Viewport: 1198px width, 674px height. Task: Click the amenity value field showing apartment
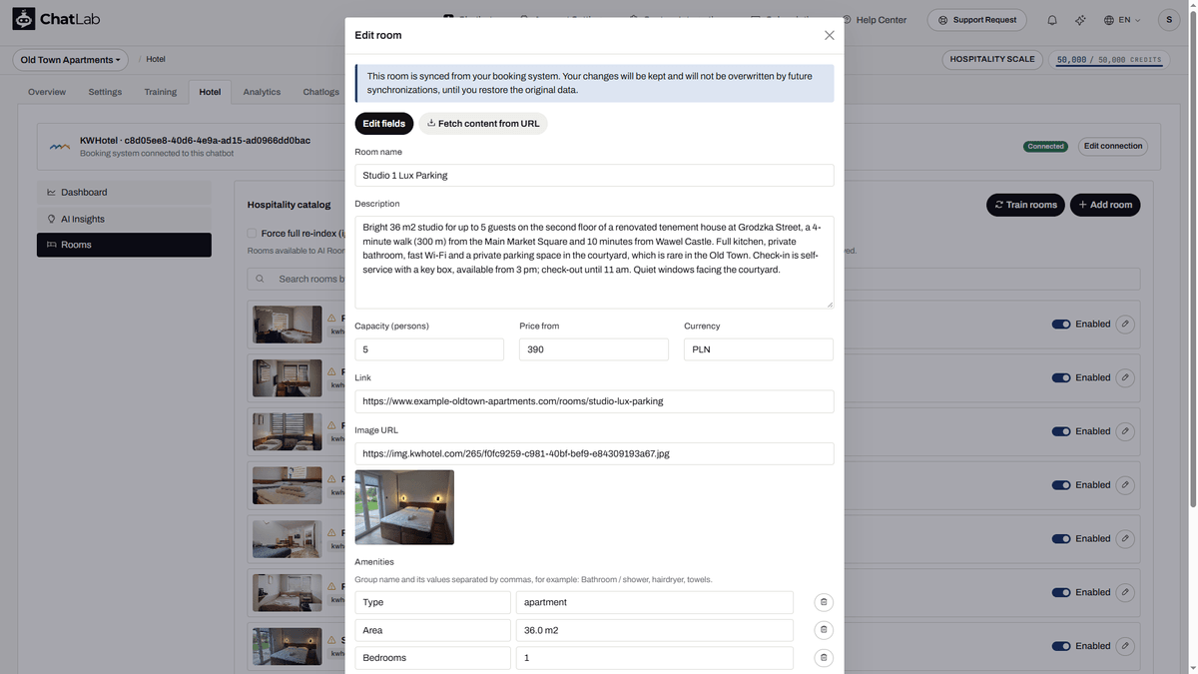655,602
